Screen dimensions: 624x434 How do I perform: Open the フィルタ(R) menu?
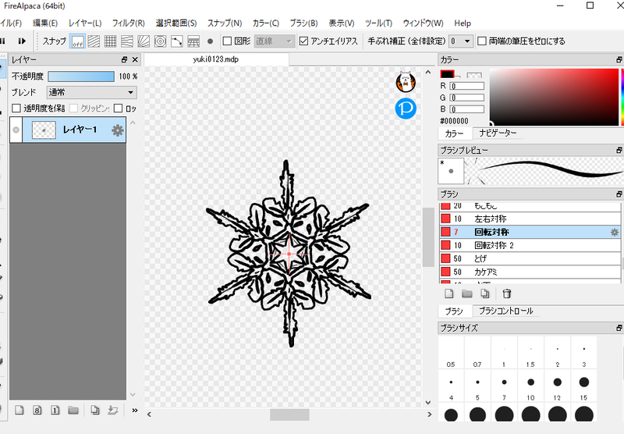click(x=128, y=23)
